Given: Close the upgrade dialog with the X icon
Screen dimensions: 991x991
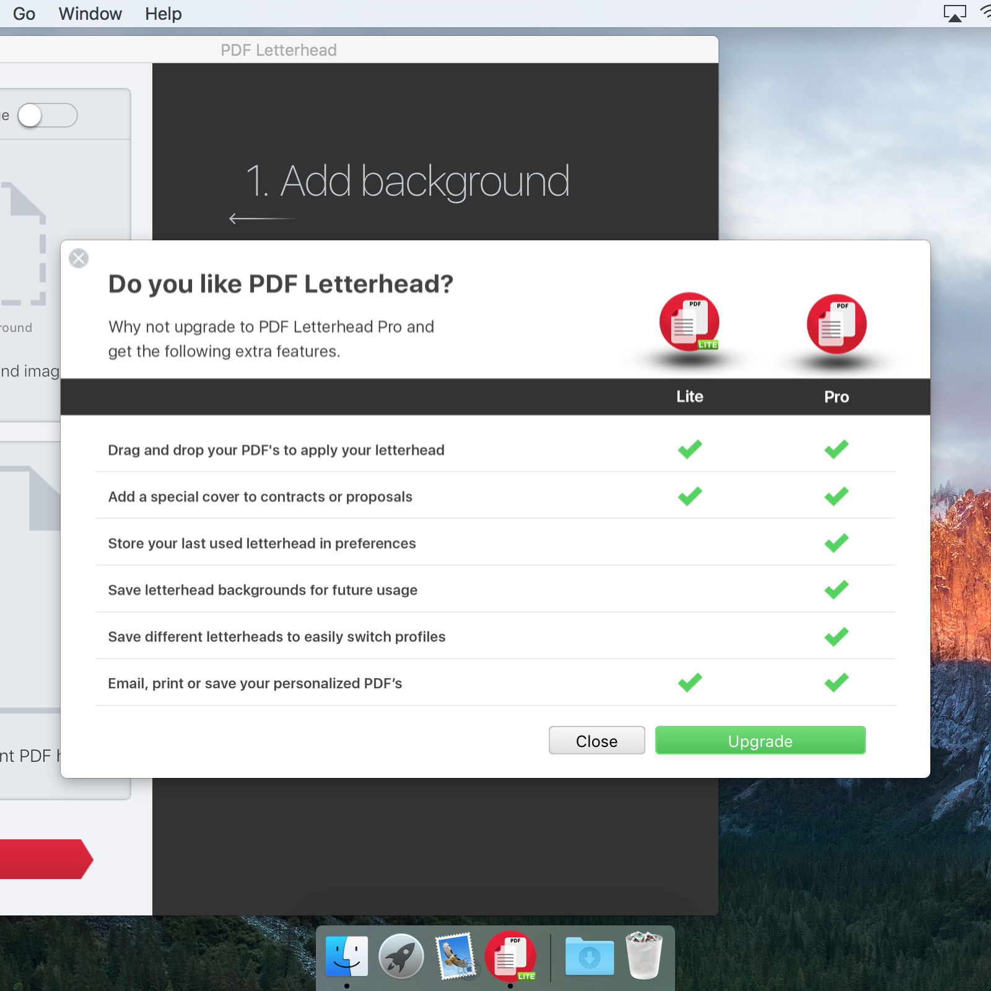Looking at the screenshot, I should [79, 258].
